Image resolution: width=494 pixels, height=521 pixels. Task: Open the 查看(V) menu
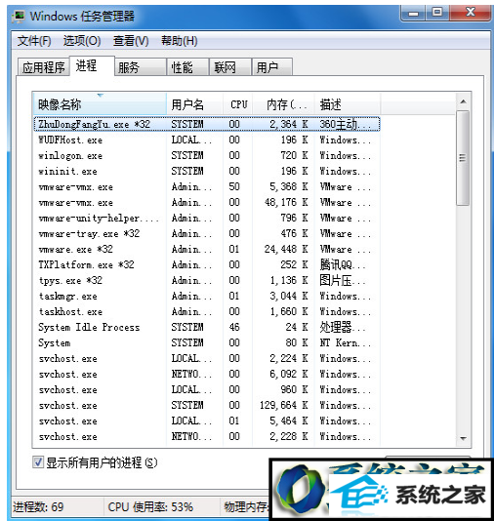[131, 41]
